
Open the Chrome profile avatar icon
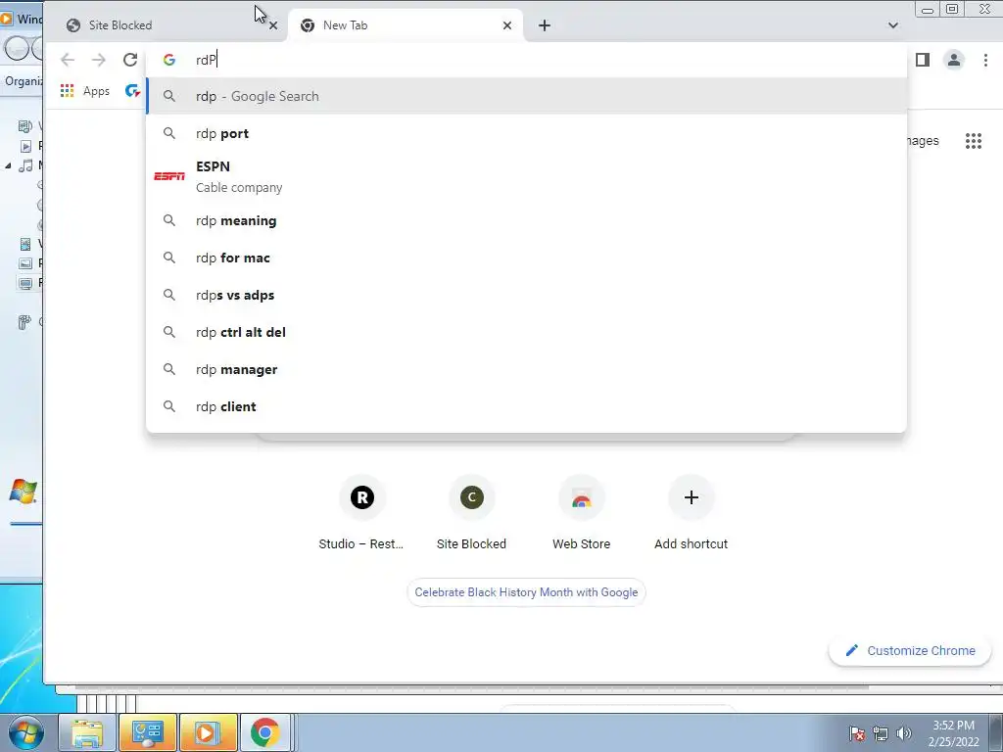(954, 60)
